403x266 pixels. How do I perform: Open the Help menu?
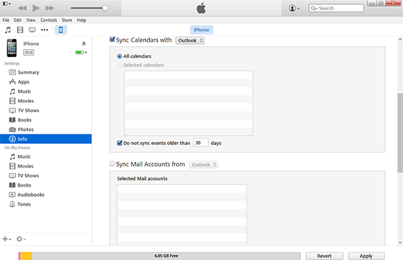tap(81, 20)
